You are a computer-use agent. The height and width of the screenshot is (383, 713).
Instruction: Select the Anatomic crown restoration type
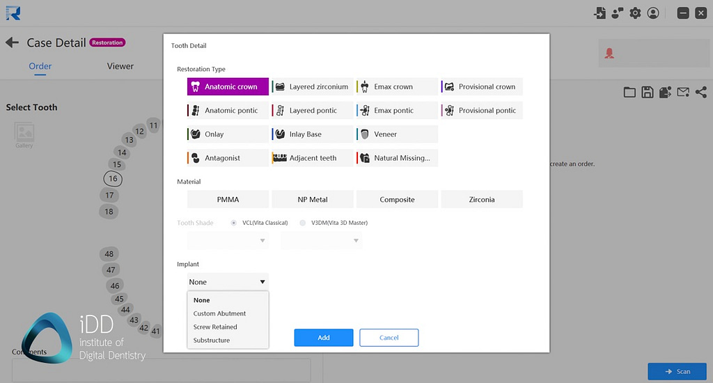pyautogui.click(x=228, y=87)
